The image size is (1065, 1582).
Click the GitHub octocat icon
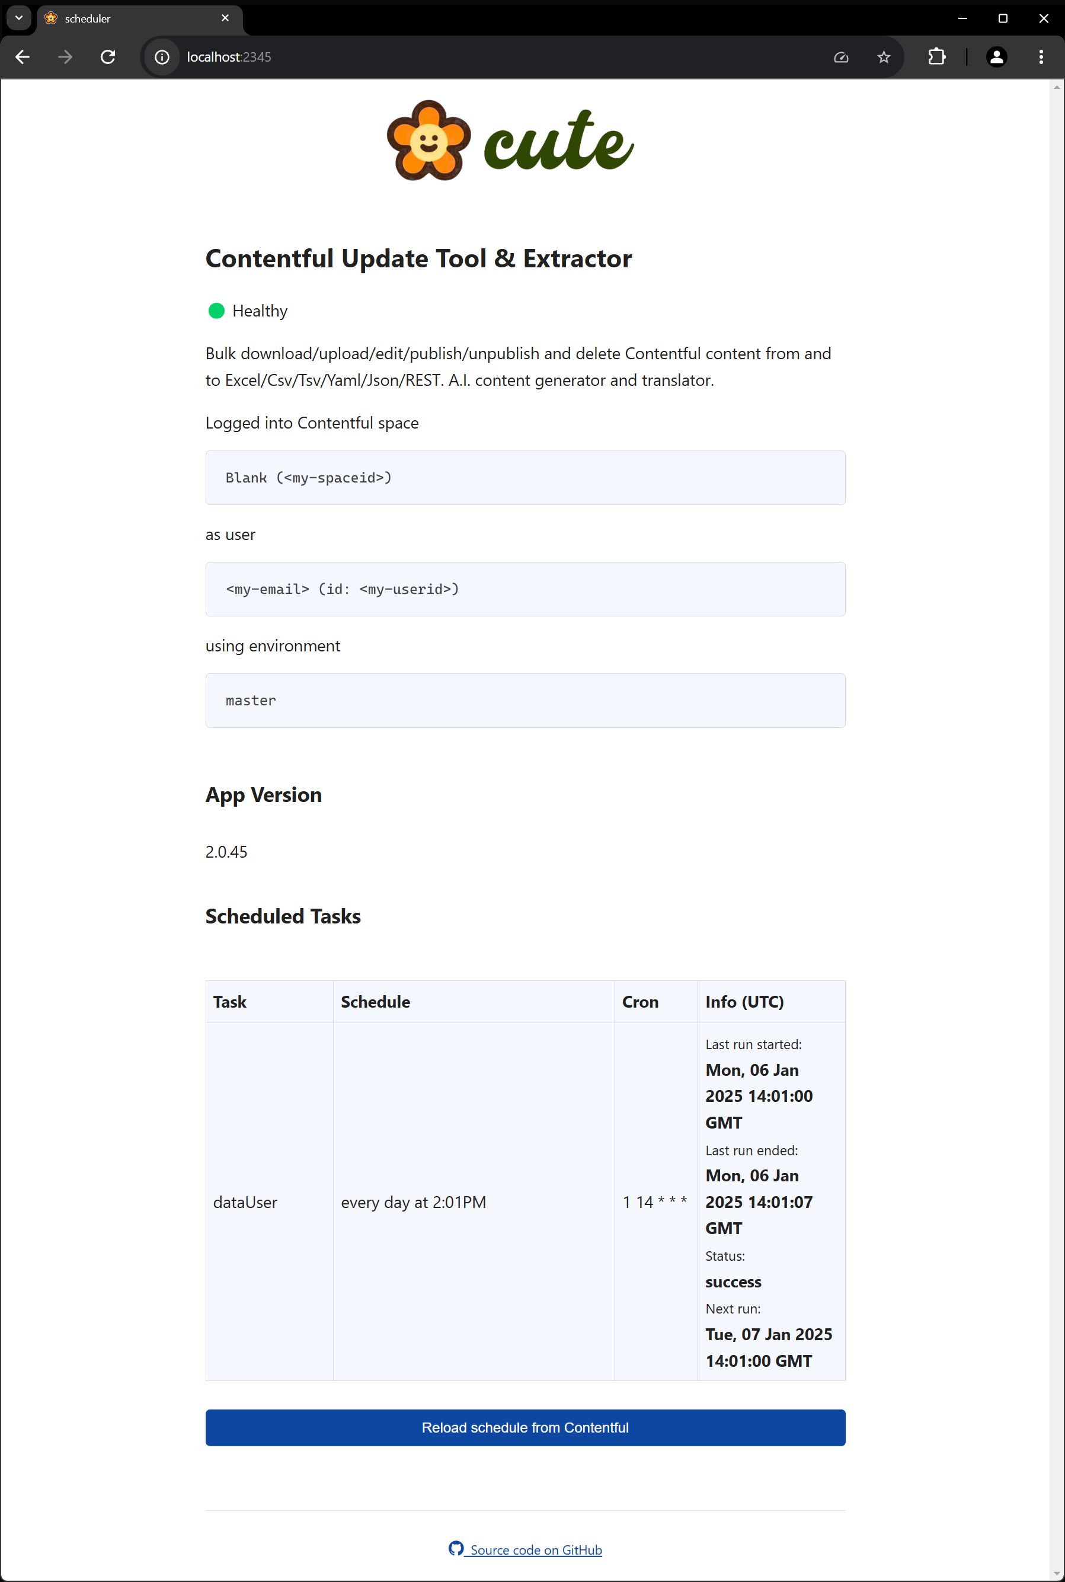point(456,1548)
